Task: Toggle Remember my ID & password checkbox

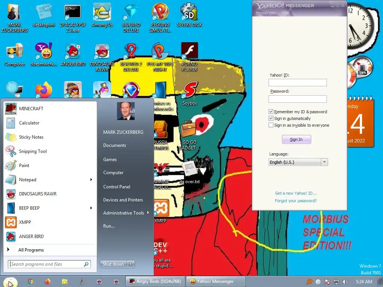Action: [x=271, y=112]
